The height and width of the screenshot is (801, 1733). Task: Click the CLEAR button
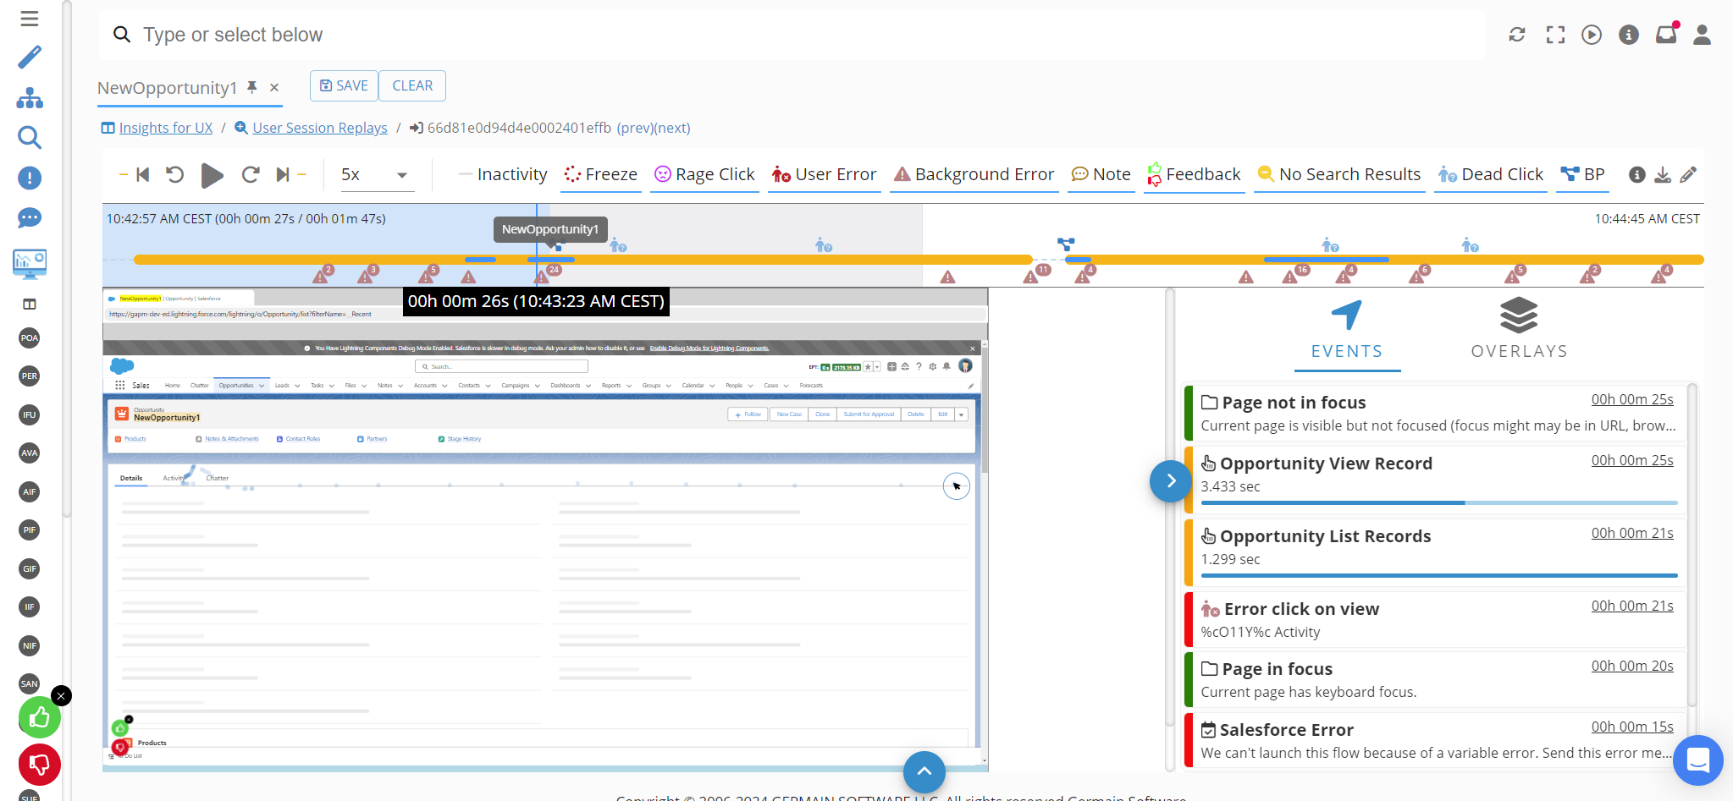click(412, 85)
